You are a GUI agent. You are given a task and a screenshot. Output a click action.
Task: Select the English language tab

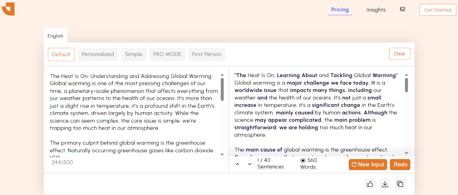(x=56, y=36)
